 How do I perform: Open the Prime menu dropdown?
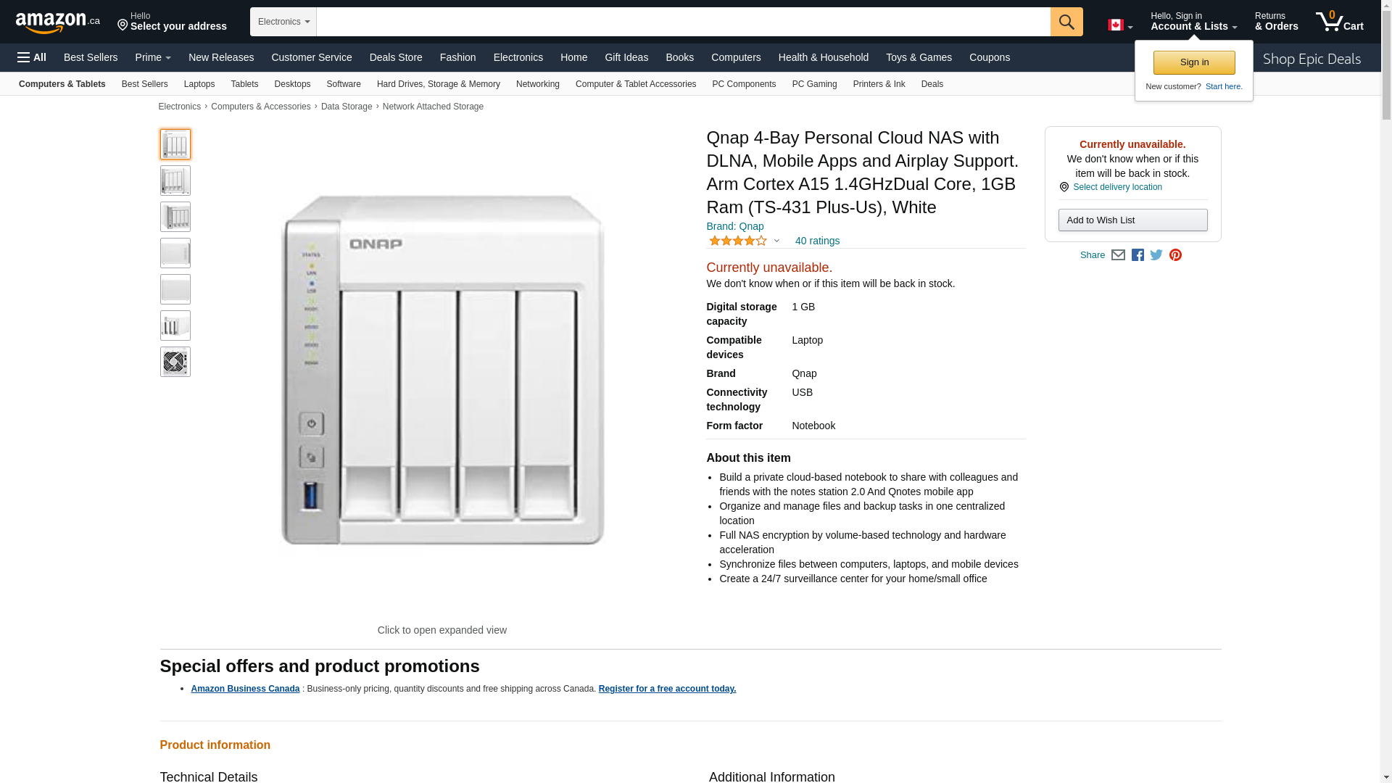[153, 57]
